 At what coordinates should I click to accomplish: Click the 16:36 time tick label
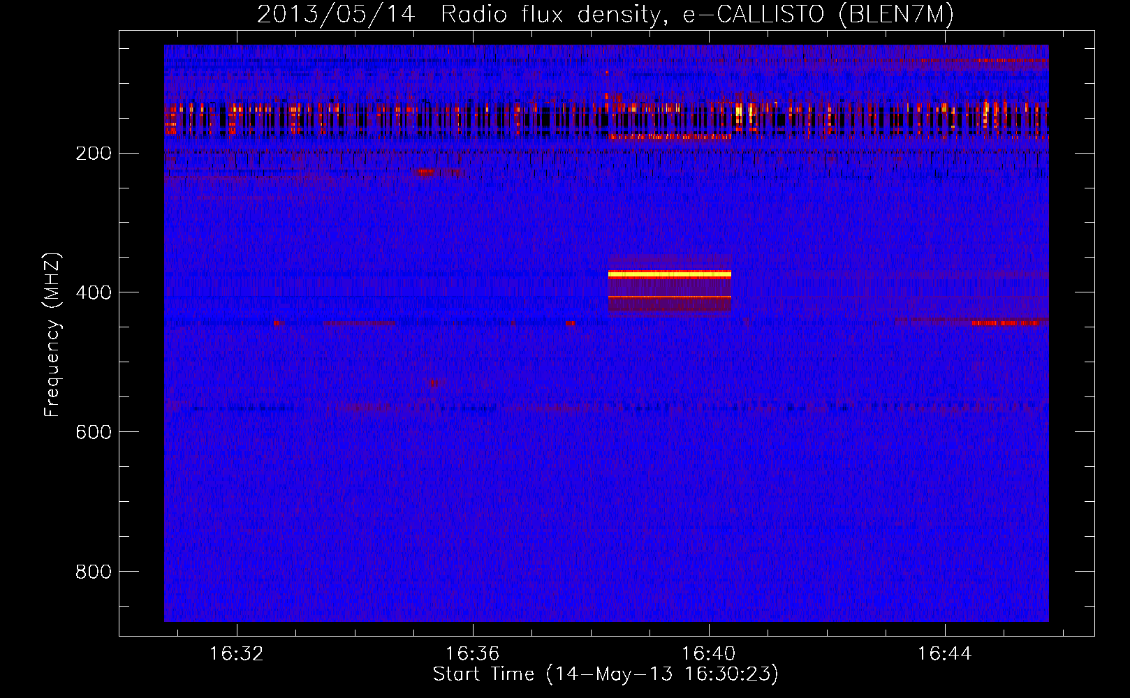pyautogui.click(x=473, y=654)
